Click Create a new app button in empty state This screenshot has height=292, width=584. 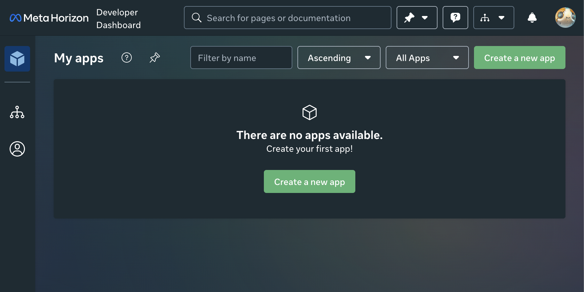point(309,181)
